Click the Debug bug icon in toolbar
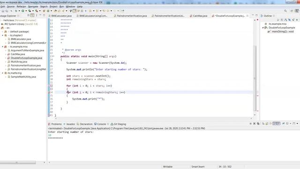Screen dimensions: 300x169 [16, 11]
